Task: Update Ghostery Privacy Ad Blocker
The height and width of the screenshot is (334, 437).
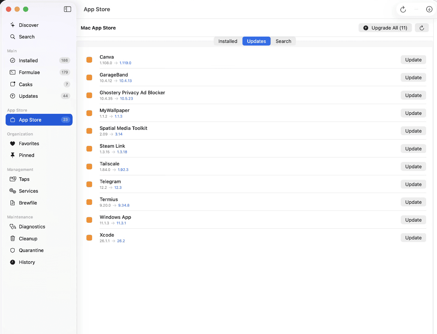Action: coord(413,95)
